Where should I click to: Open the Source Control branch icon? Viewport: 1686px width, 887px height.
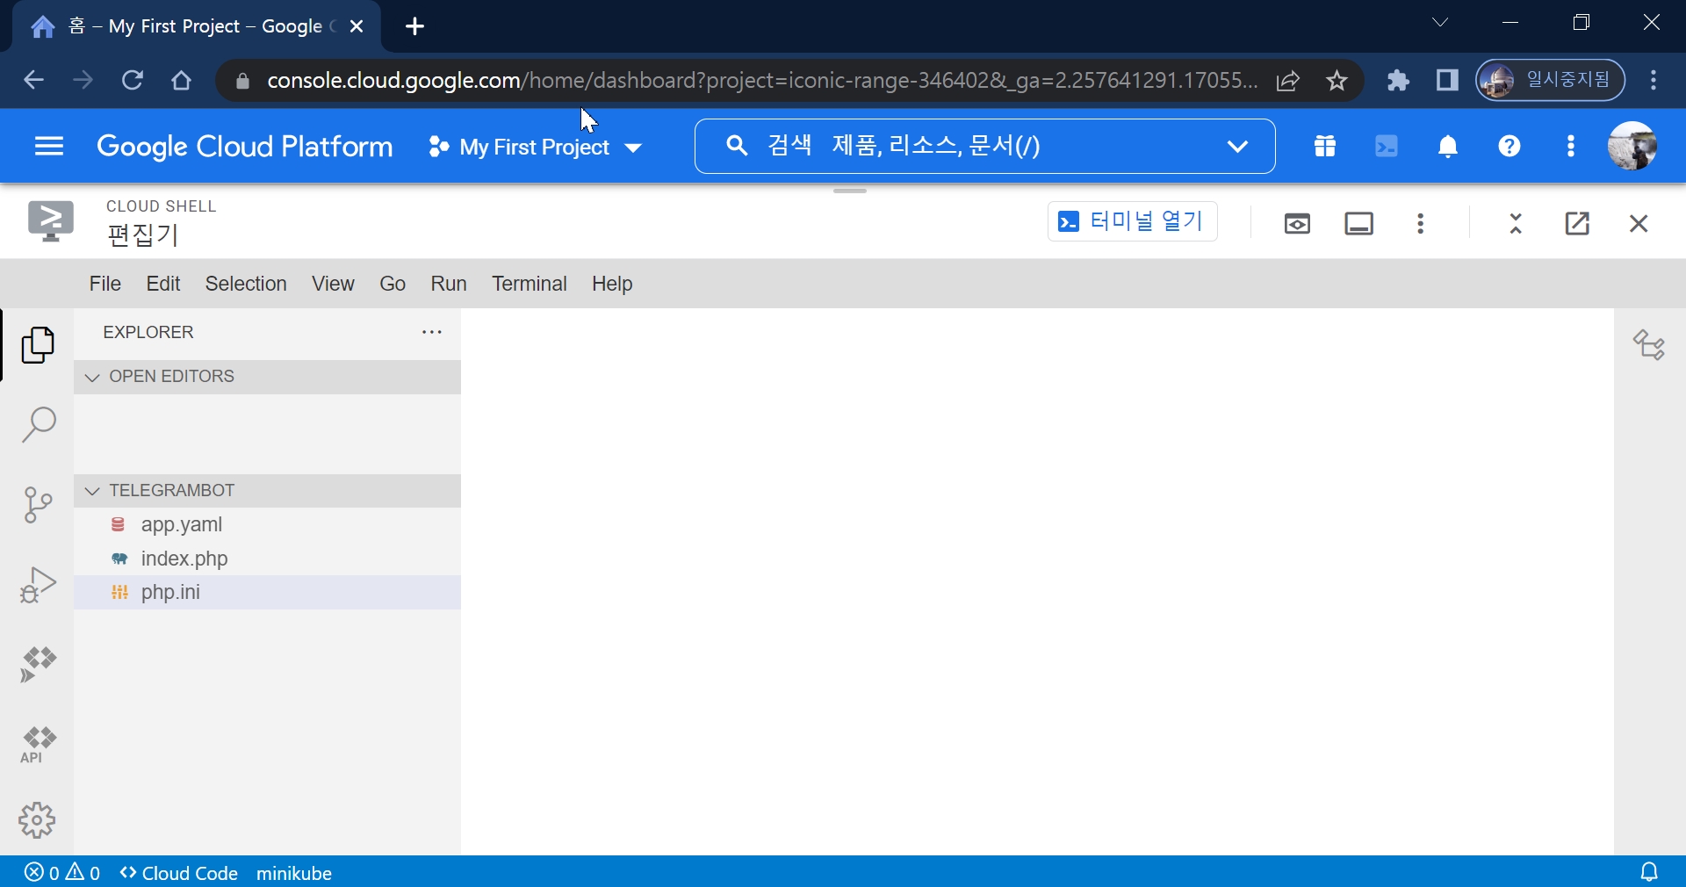38,505
